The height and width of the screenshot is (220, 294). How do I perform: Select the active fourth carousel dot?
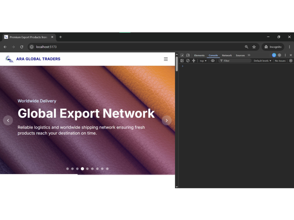point(82,169)
